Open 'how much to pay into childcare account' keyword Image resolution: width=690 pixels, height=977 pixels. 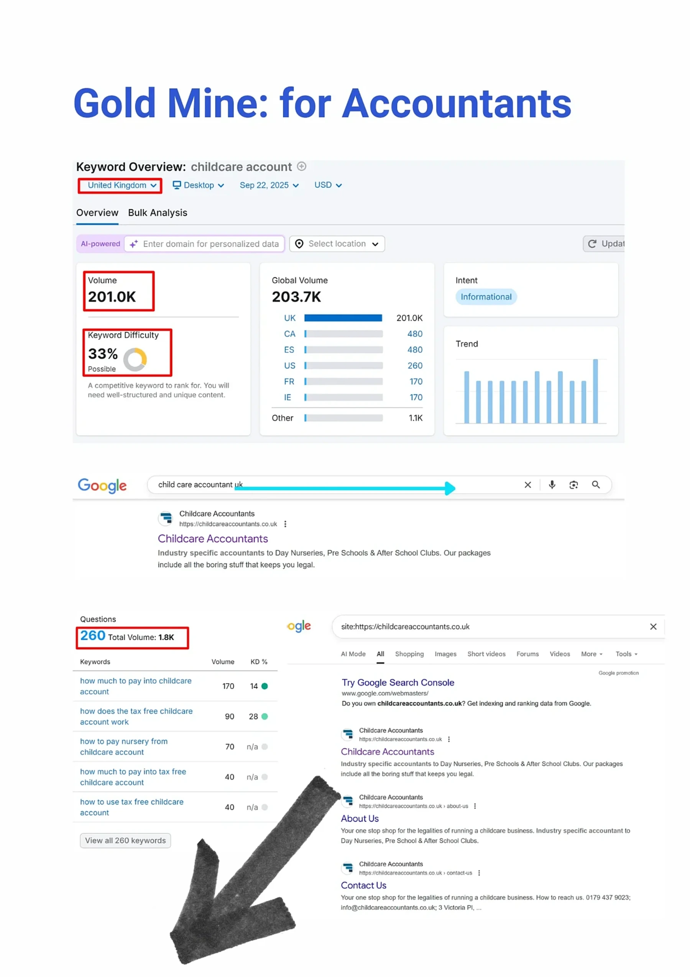click(136, 687)
